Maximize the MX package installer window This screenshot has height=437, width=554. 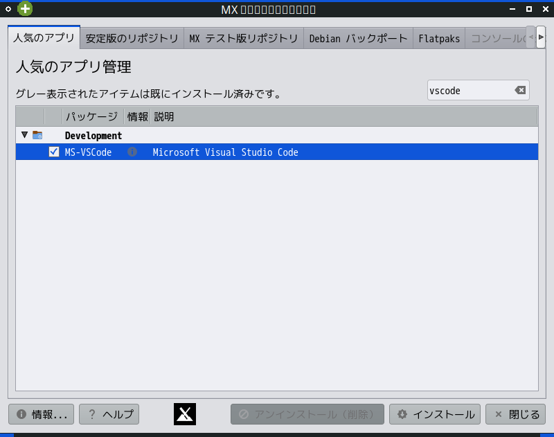point(529,9)
